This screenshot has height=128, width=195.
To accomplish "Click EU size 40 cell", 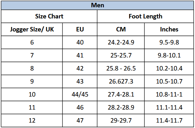I will point(80,42).
